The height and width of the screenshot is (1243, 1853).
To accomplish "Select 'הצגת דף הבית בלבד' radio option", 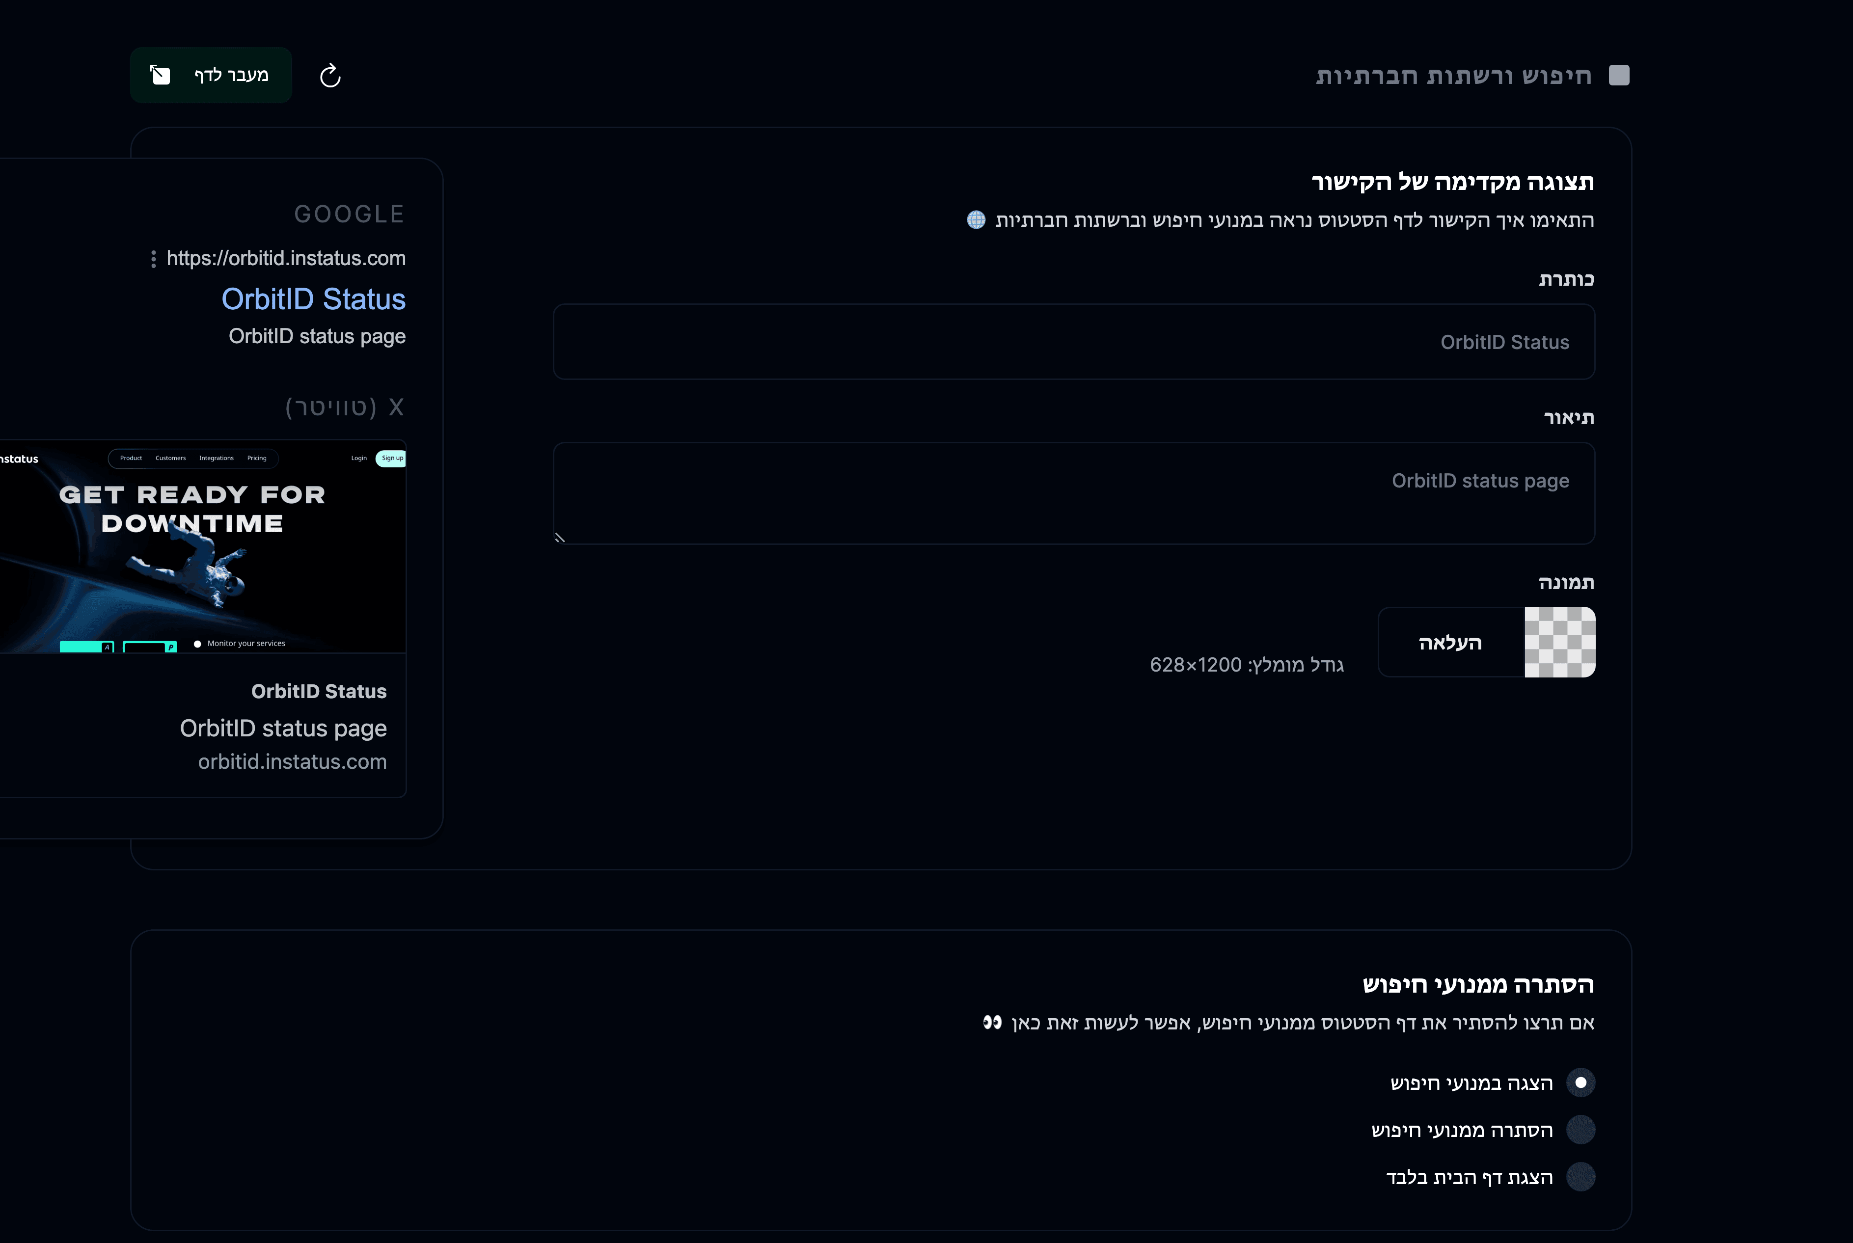I will click(1580, 1177).
